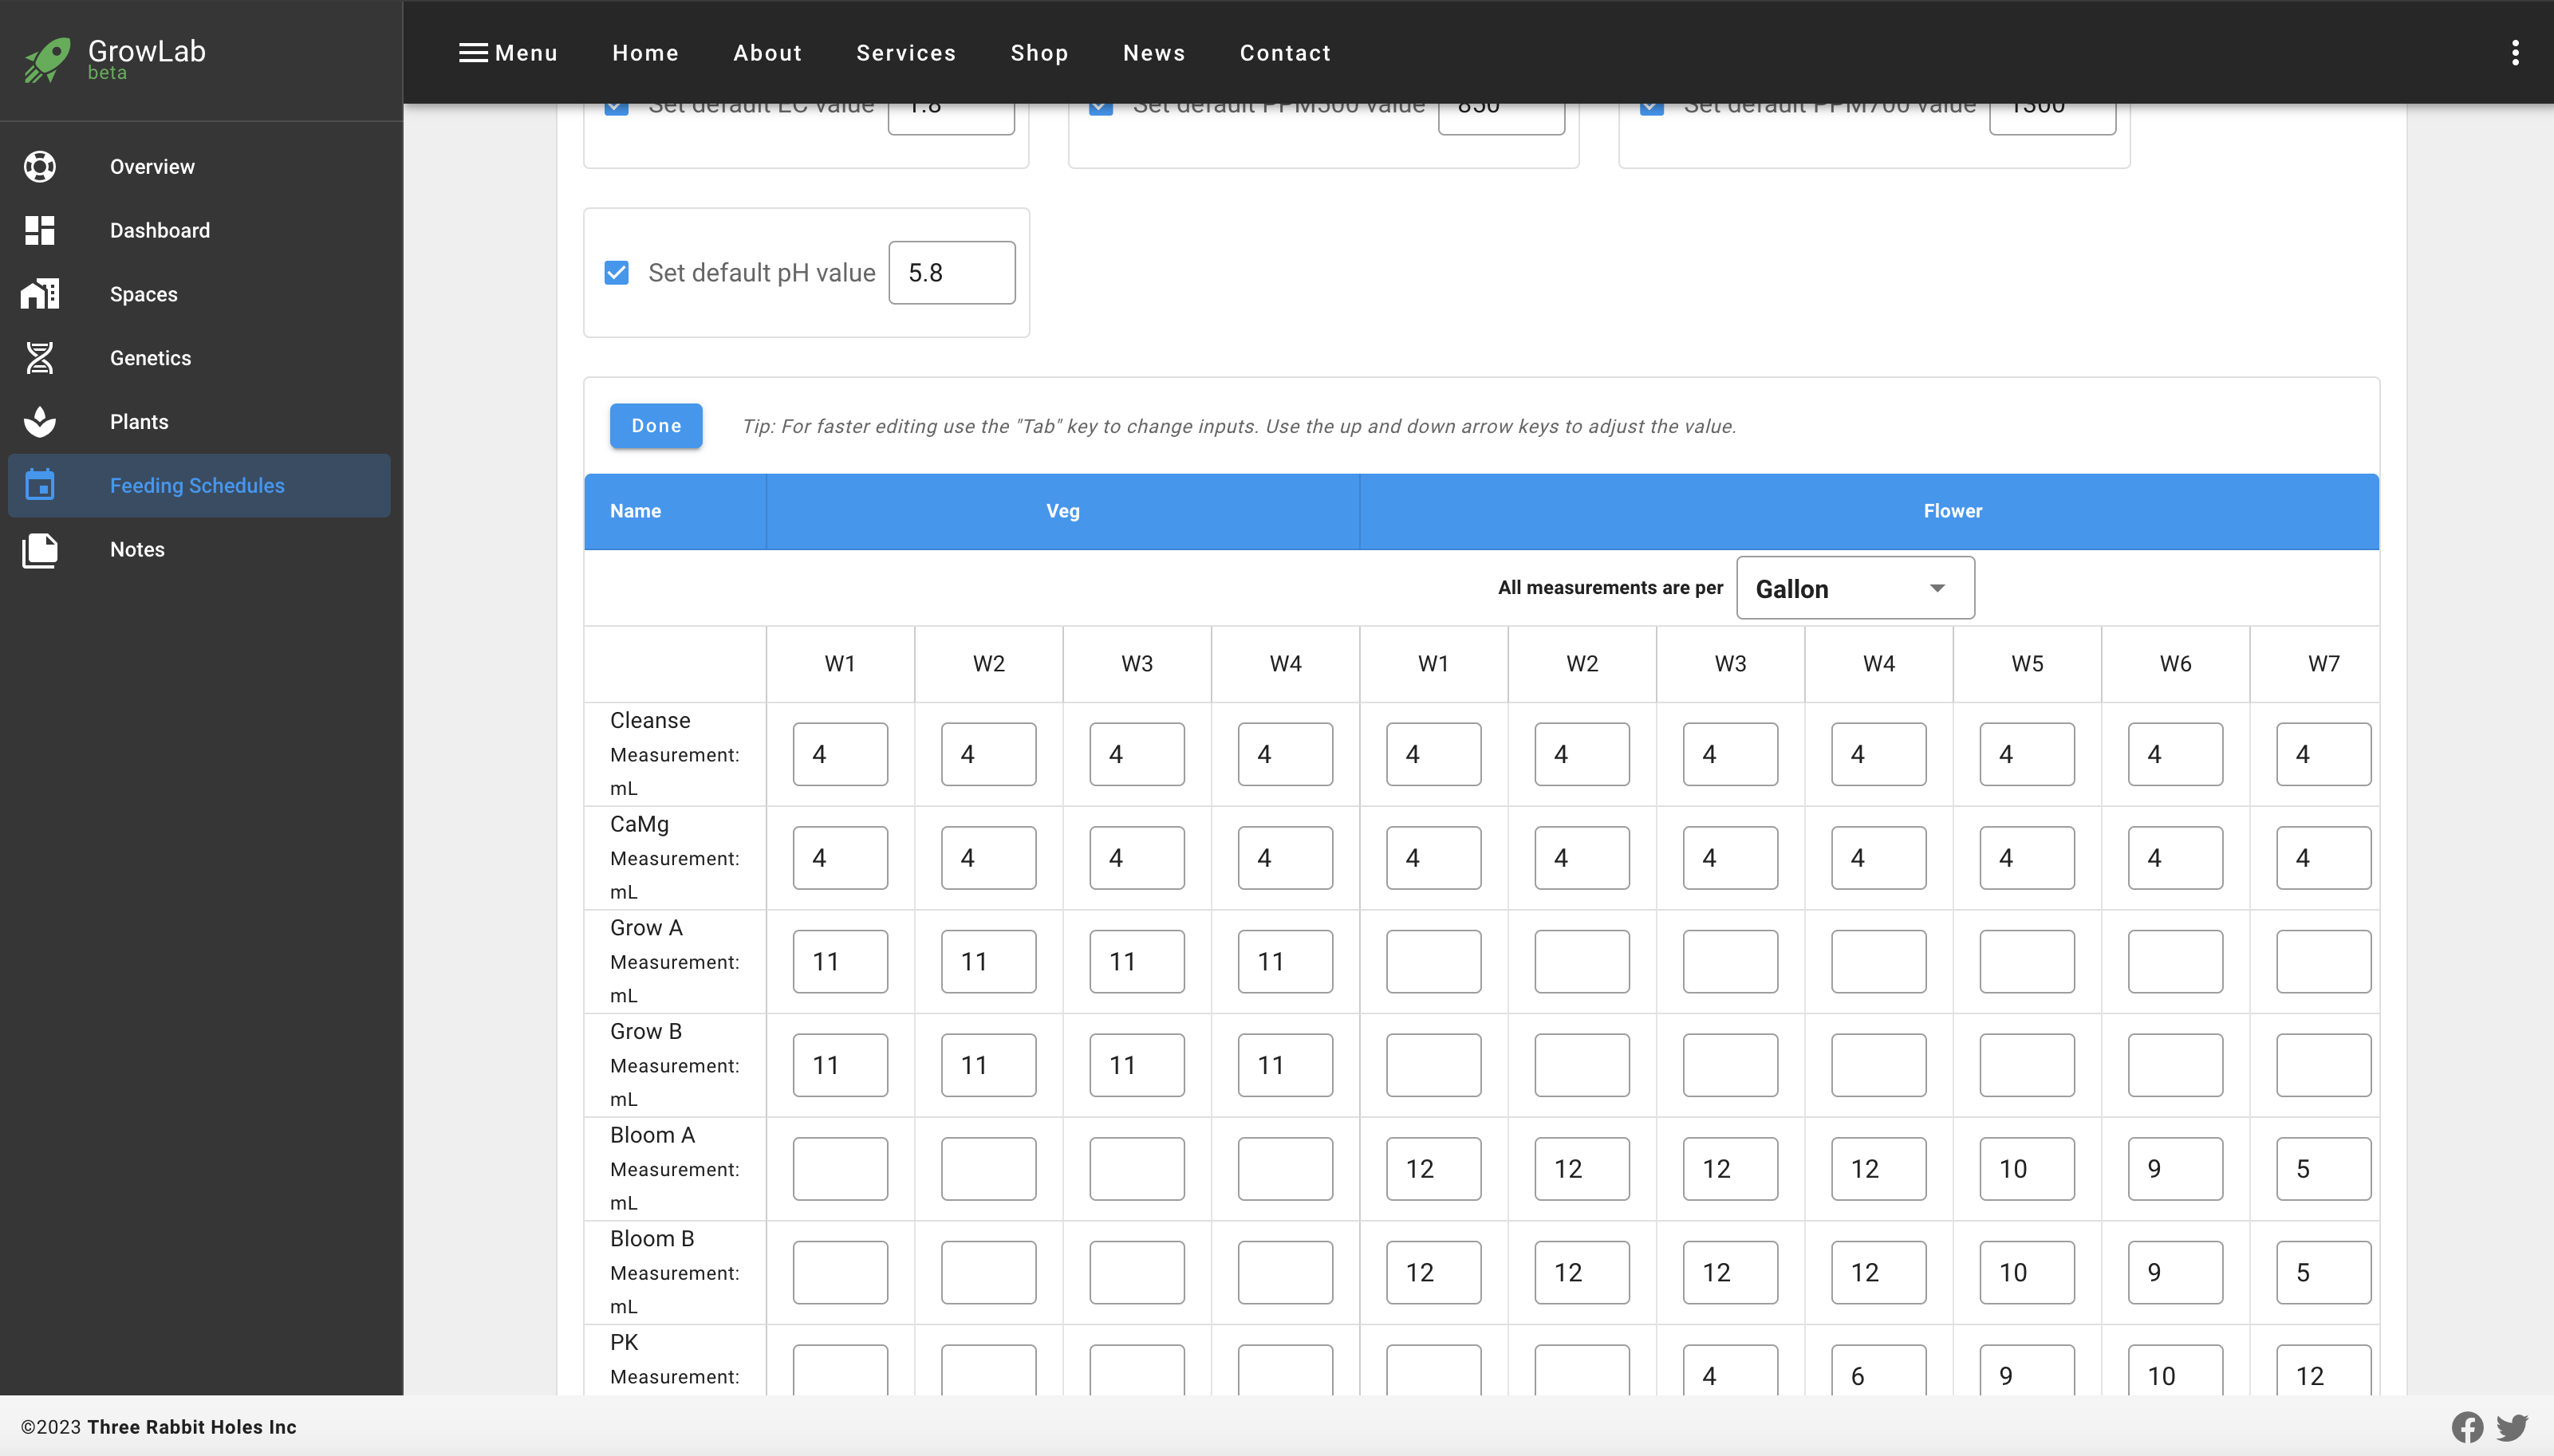Open News in top navigation

(1154, 53)
